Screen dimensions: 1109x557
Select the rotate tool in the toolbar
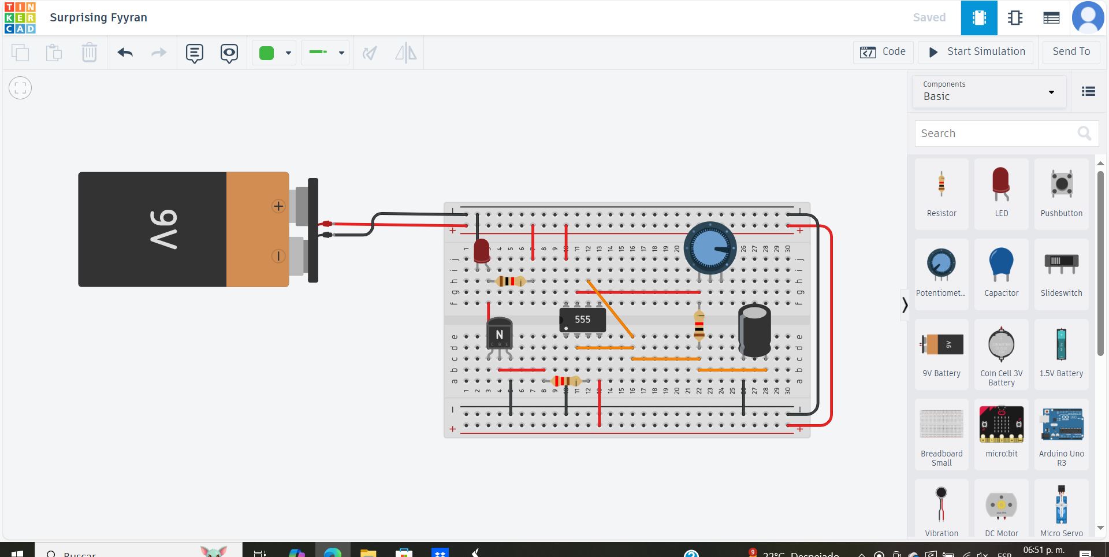370,53
